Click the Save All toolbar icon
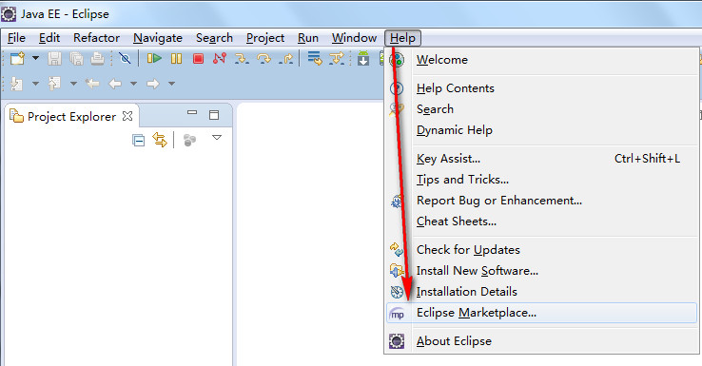This screenshot has width=702, height=366. coord(76,59)
